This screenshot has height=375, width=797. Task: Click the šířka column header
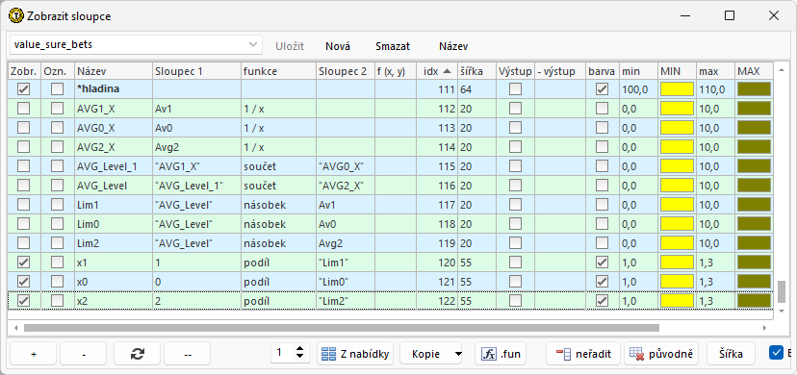click(476, 71)
